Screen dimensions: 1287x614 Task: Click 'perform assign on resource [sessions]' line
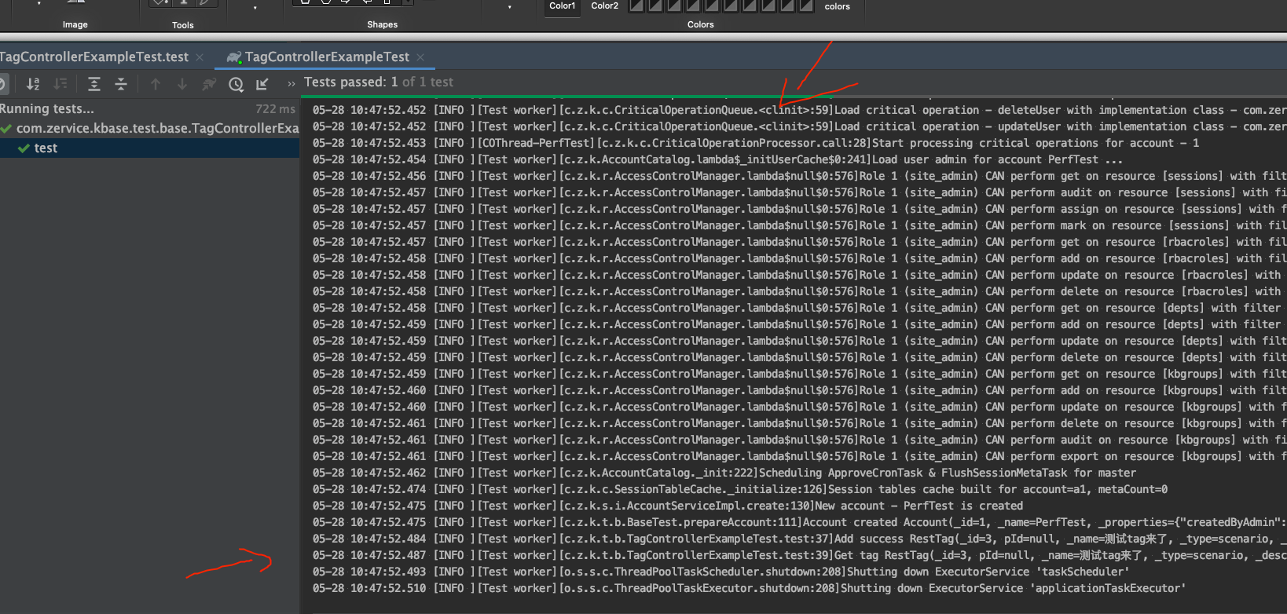799,209
